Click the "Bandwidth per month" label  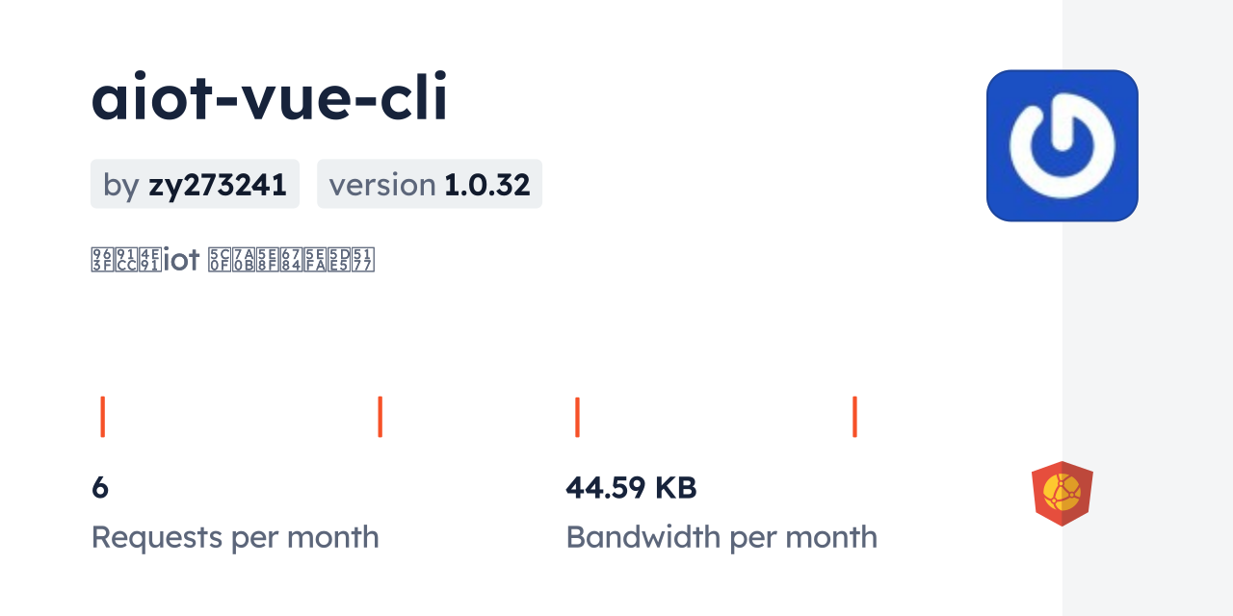721,537
